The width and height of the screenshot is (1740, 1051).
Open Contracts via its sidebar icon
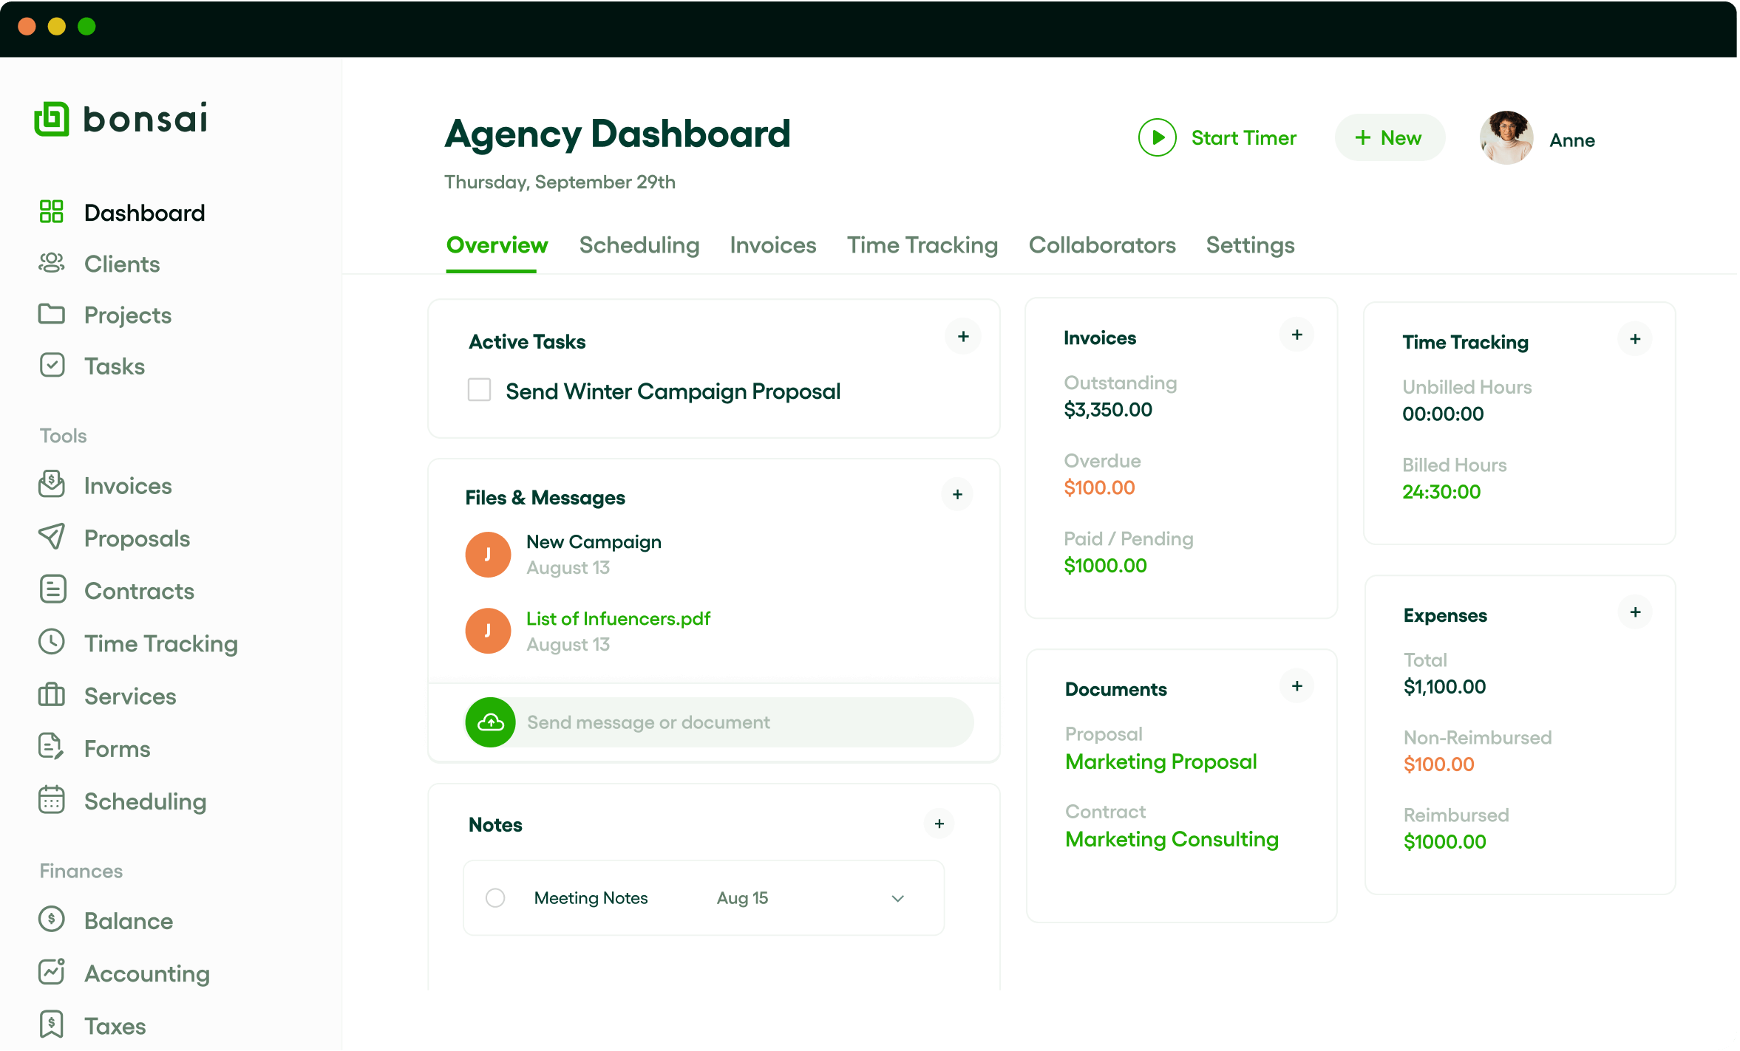[52, 589]
